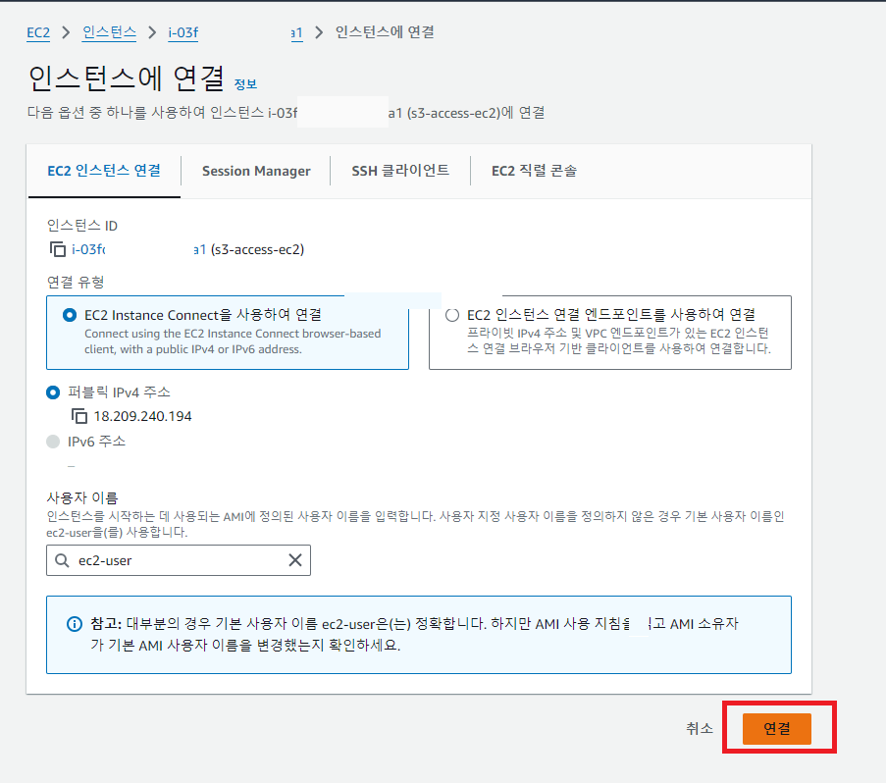
Task: Open 정보 info link beside title
Action: point(245,84)
